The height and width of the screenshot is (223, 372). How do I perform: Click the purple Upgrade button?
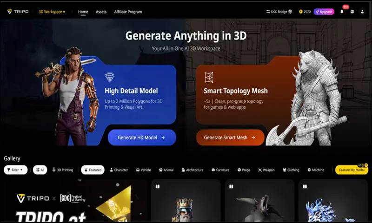pyautogui.click(x=324, y=12)
